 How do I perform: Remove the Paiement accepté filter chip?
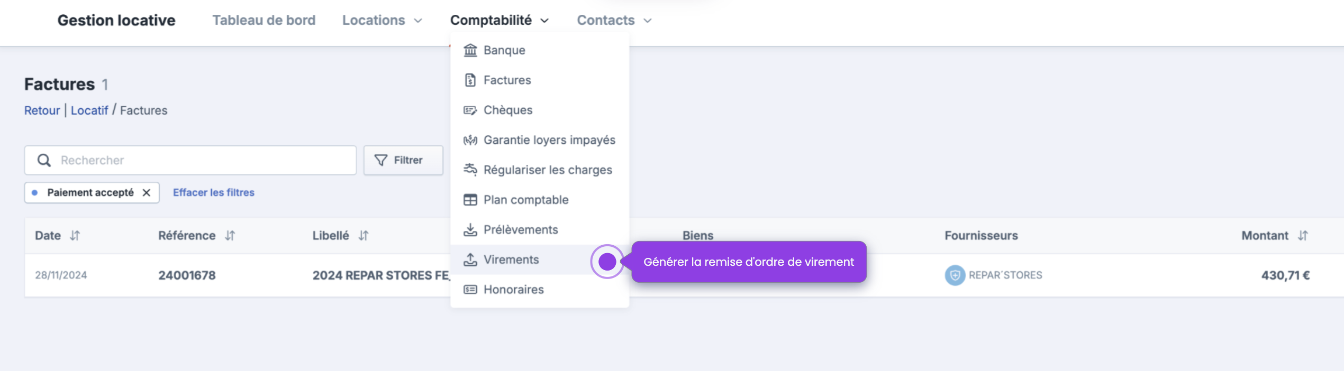click(x=147, y=193)
